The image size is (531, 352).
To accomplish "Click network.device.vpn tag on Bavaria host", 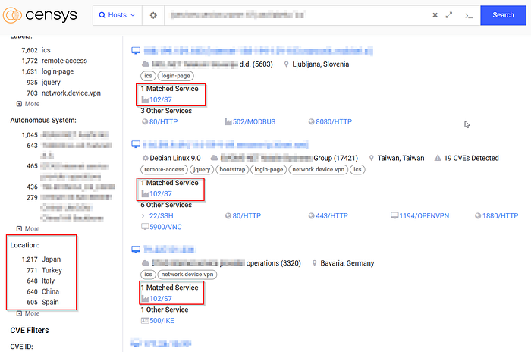I will tap(187, 274).
